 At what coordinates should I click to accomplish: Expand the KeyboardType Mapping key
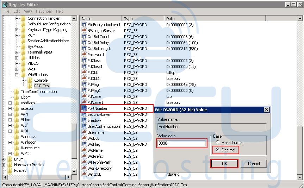17,30
